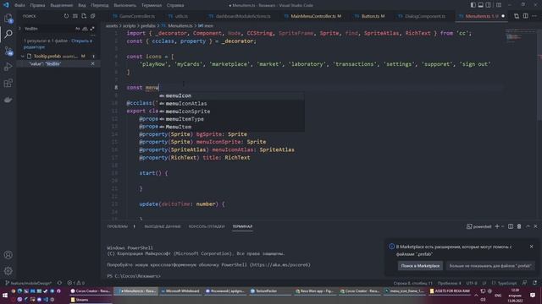Clear the search results
Image resolution: width=542 pixels, height=304 pixels.
tap(75, 16)
